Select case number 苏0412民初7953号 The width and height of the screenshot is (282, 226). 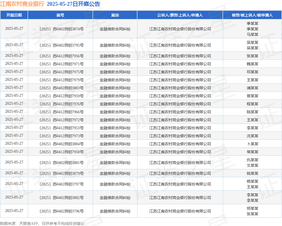pyautogui.click(x=62, y=128)
